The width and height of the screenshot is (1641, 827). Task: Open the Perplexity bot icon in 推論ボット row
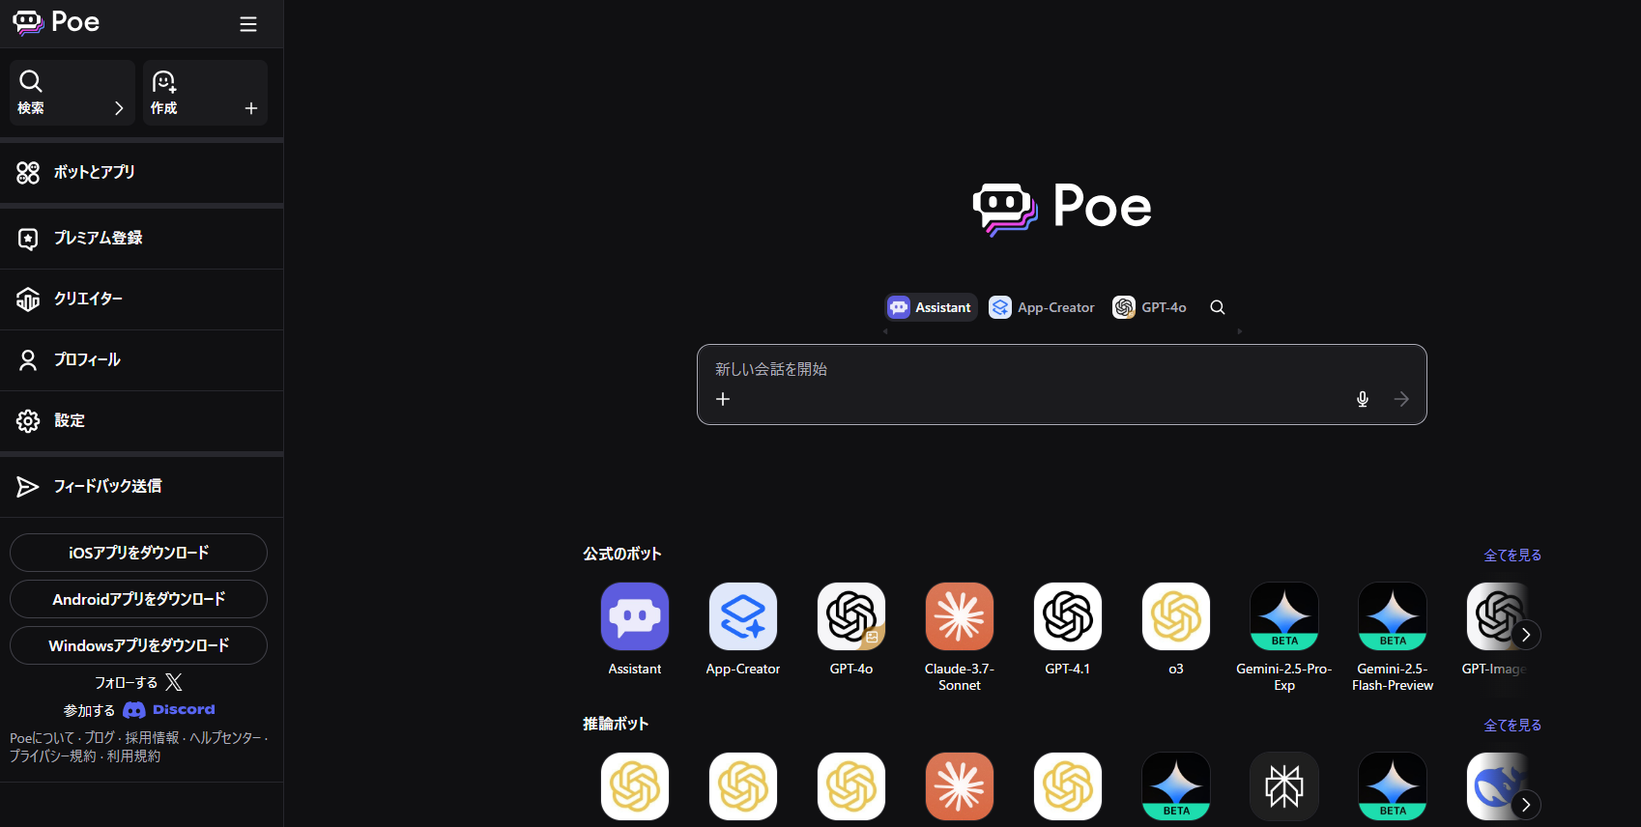point(1284,786)
